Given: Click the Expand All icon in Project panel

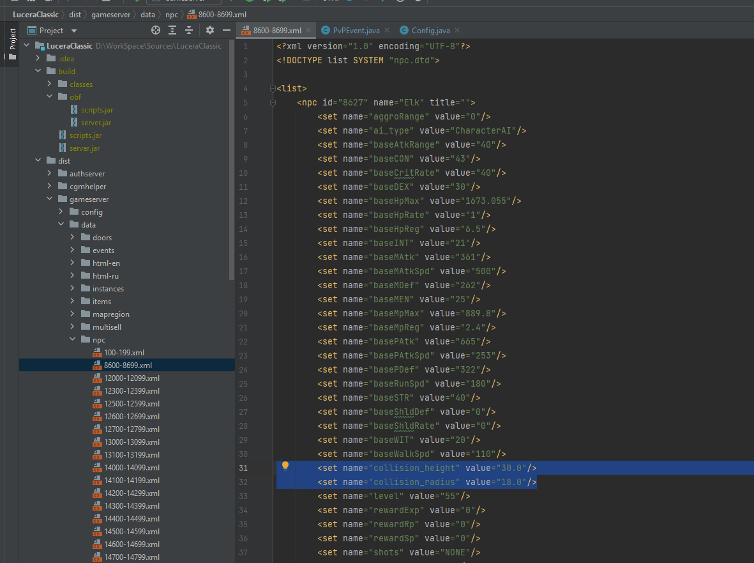Looking at the screenshot, I should (x=172, y=30).
